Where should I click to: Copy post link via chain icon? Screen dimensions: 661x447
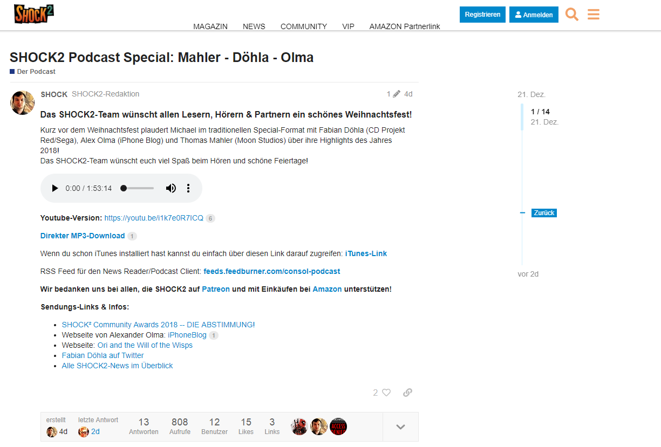[x=408, y=393]
